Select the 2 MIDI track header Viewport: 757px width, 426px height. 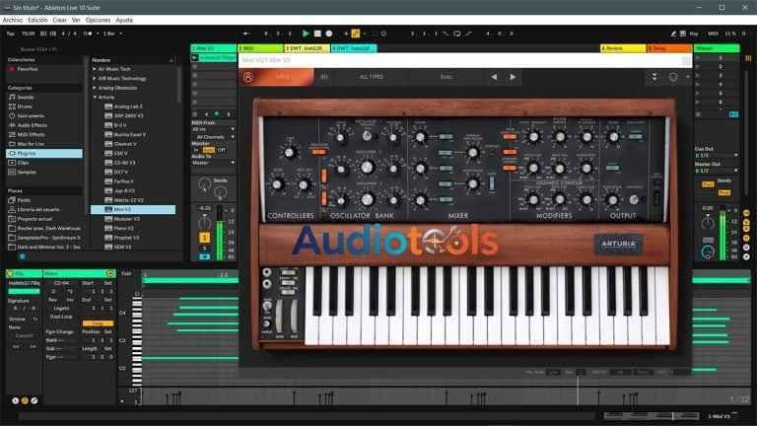[x=260, y=48]
